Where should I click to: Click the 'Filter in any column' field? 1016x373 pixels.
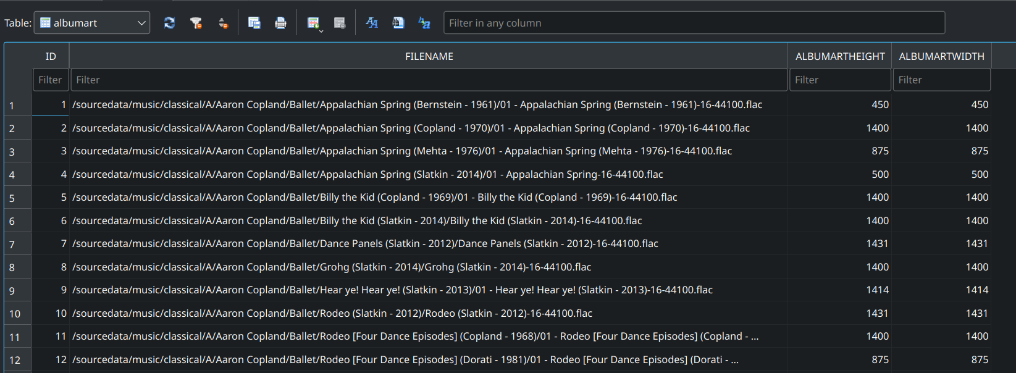(x=694, y=23)
